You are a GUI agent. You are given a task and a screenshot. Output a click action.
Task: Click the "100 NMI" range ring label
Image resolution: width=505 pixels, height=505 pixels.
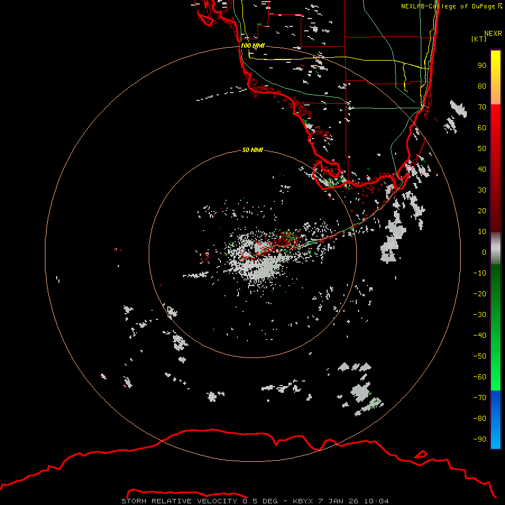pyautogui.click(x=252, y=45)
